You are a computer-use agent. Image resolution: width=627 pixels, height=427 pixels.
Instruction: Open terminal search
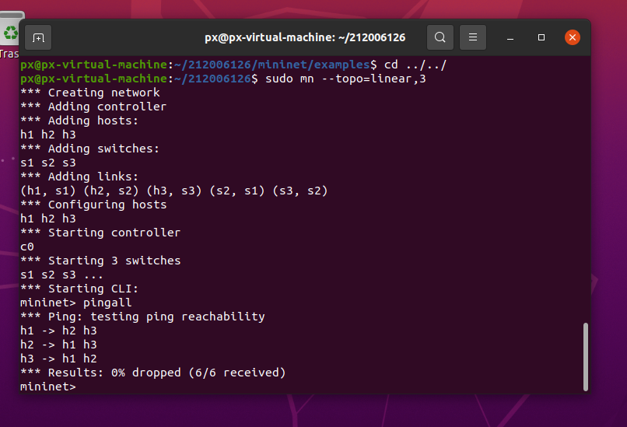pos(440,37)
